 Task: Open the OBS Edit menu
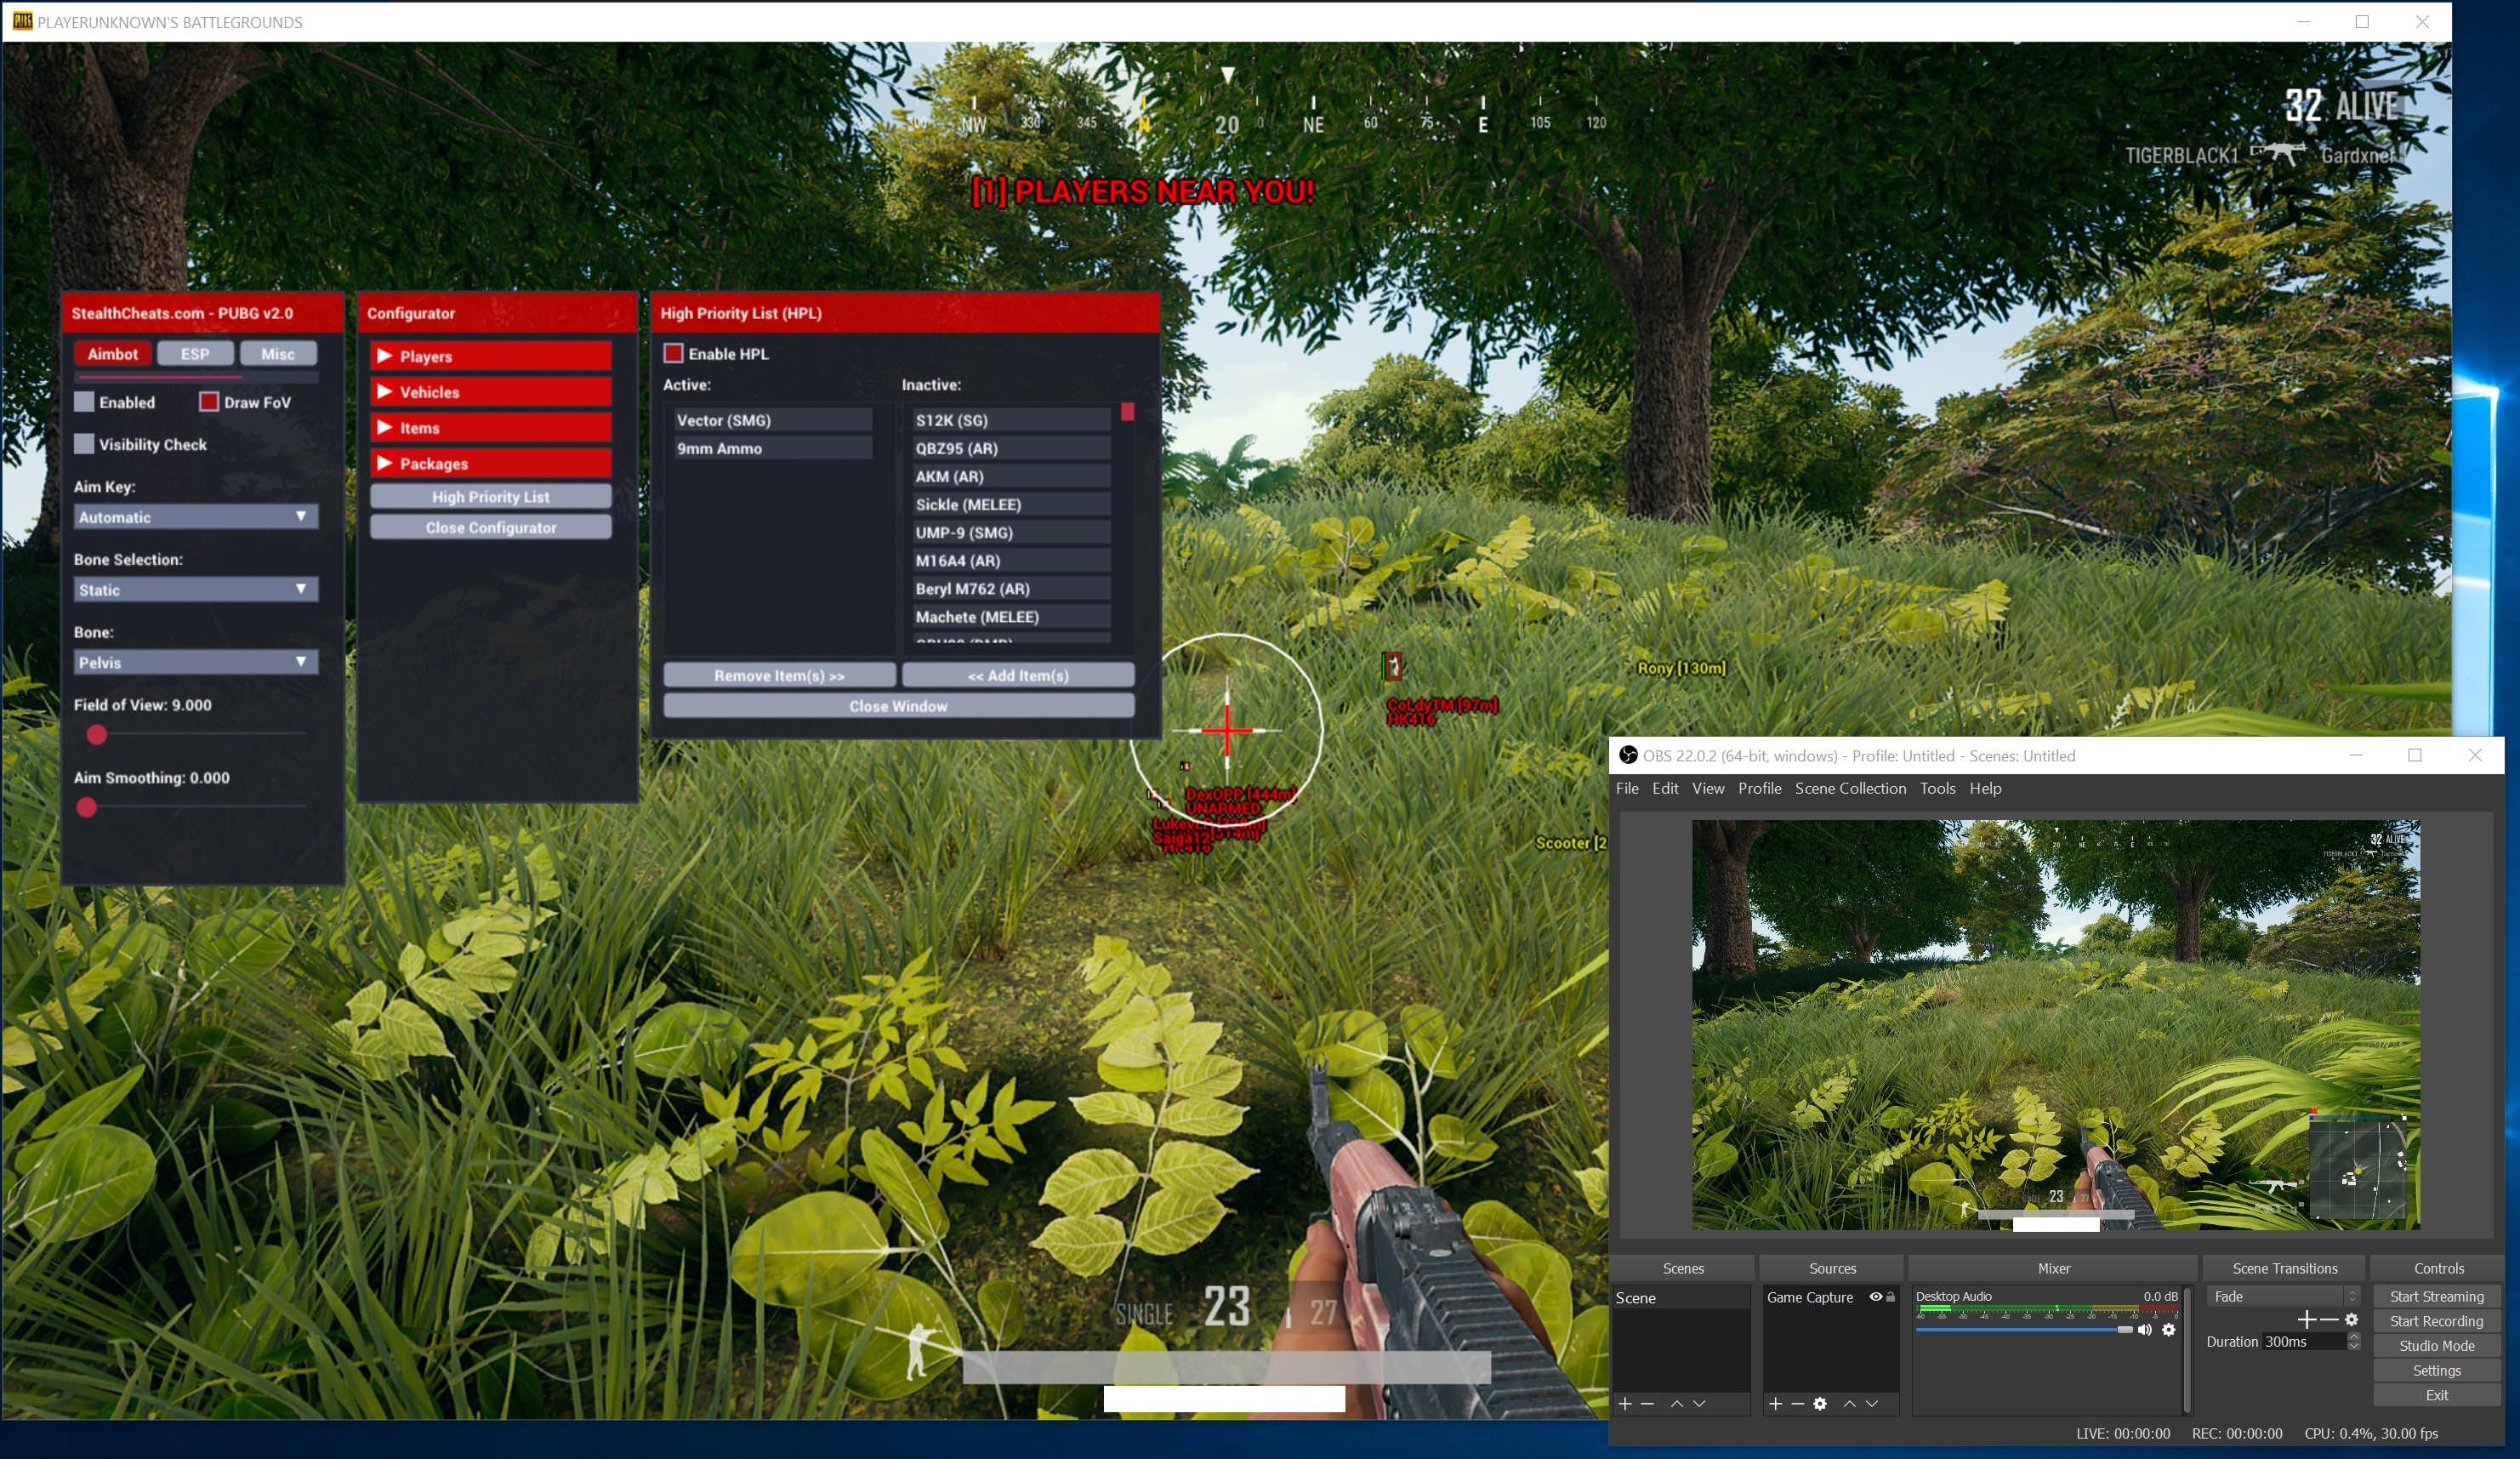(1665, 788)
